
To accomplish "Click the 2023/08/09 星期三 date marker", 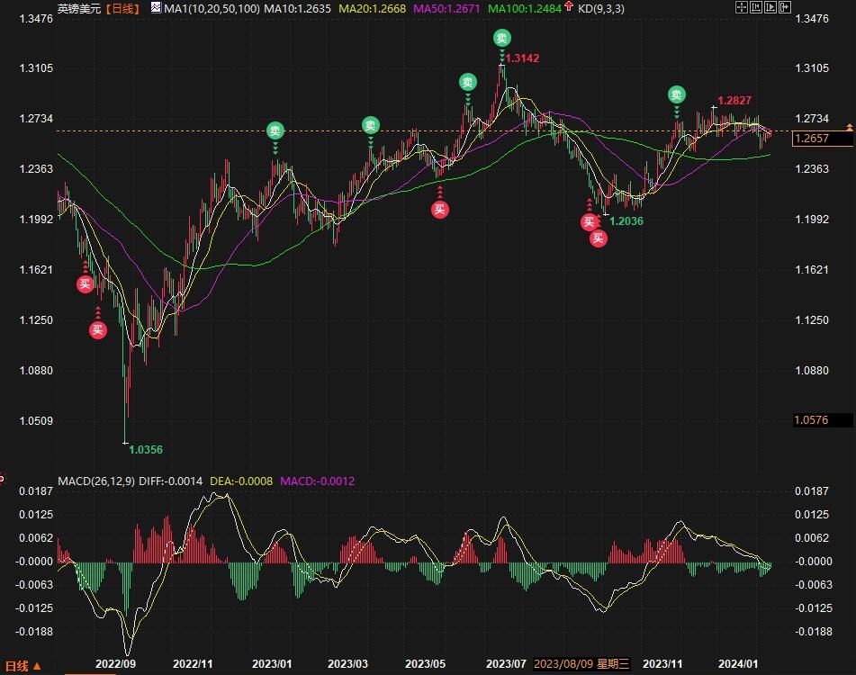I will [x=581, y=664].
